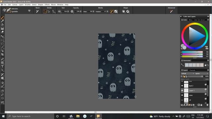Hide the leaf 2 layer
212x119 pixels.
pos(182,86)
